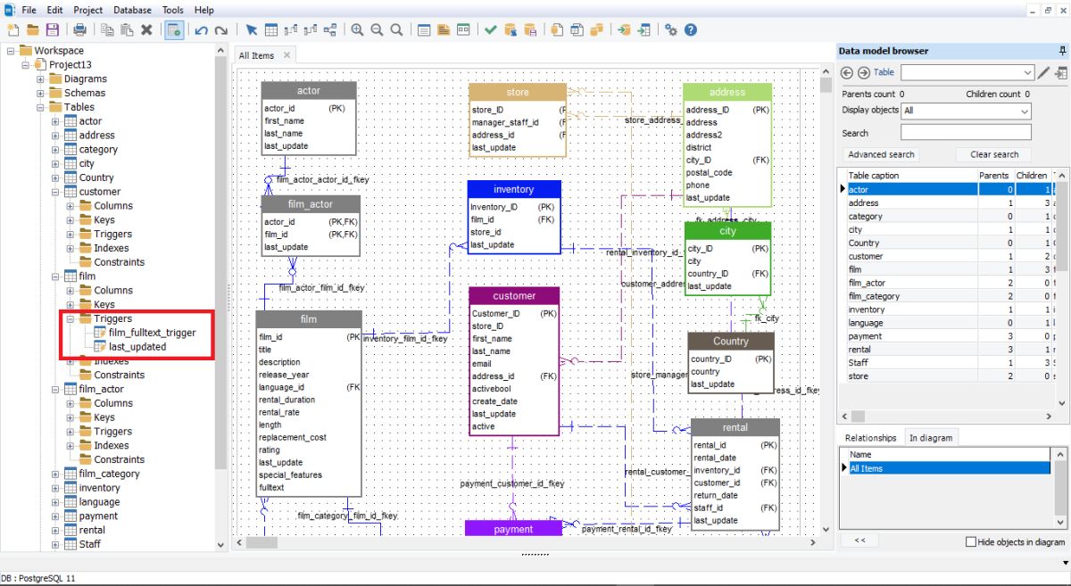Enable Hide objects in diagram
Viewport: 1071px width, 586px height.
coord(972,541)
